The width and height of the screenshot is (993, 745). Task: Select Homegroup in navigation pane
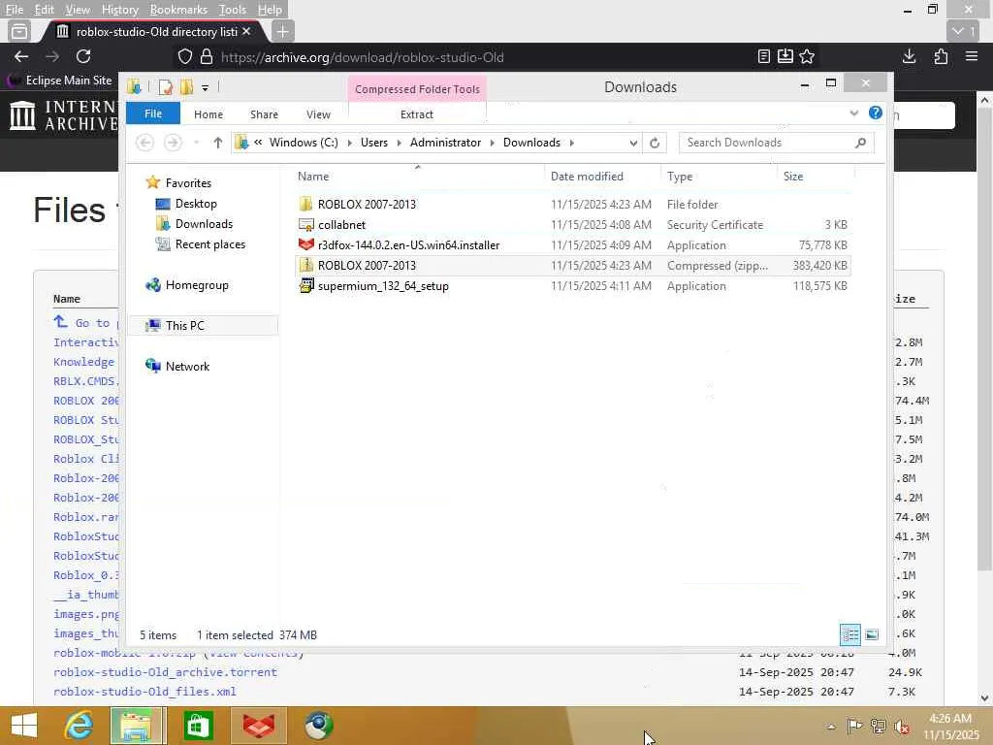196,285
